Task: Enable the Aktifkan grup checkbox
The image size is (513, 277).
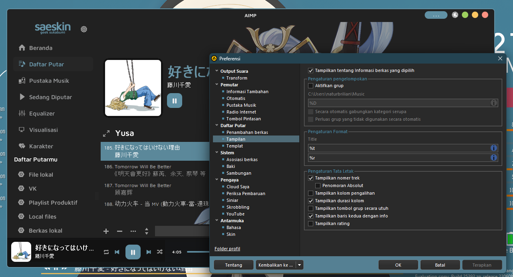Action: point(311,86)
